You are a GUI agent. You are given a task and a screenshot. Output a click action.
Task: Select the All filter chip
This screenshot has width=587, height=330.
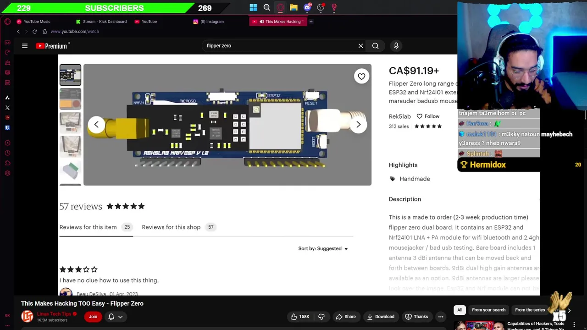pos(460,310)
